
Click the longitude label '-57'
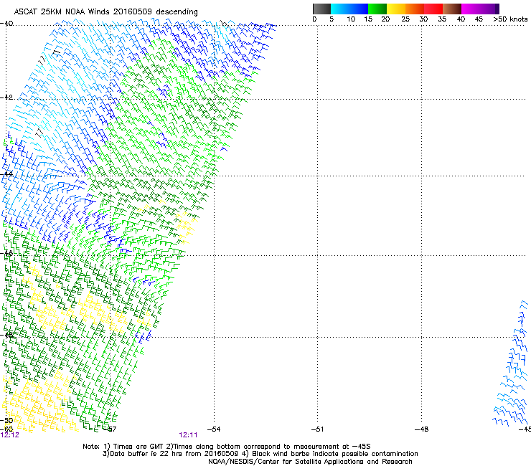click(x=110, y=429)
